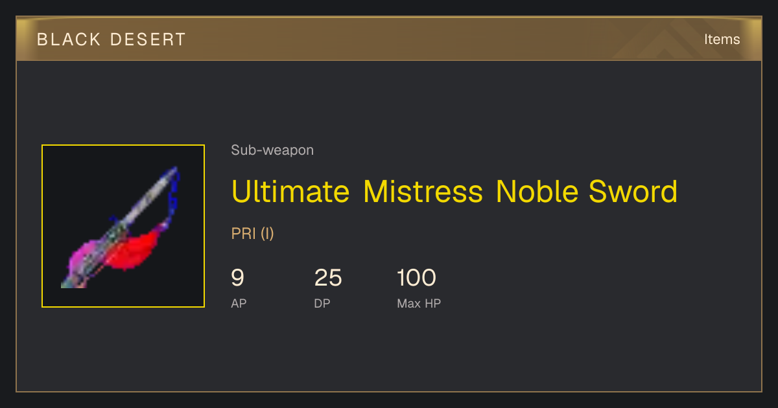Select the Sub-weapon category label
Screen dimensions: 778x408
pos(272,150)
